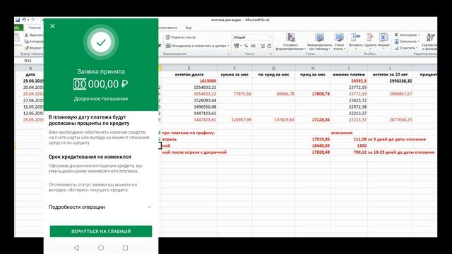This screenshot has height=254, width=452.
Task: Select column E header in Excel
Action: click(189, 68)
